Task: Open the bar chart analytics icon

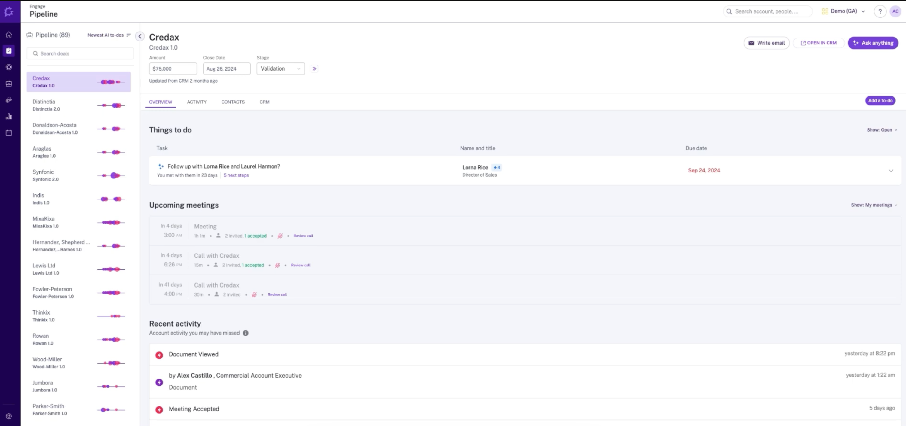Action: (9, 116)
